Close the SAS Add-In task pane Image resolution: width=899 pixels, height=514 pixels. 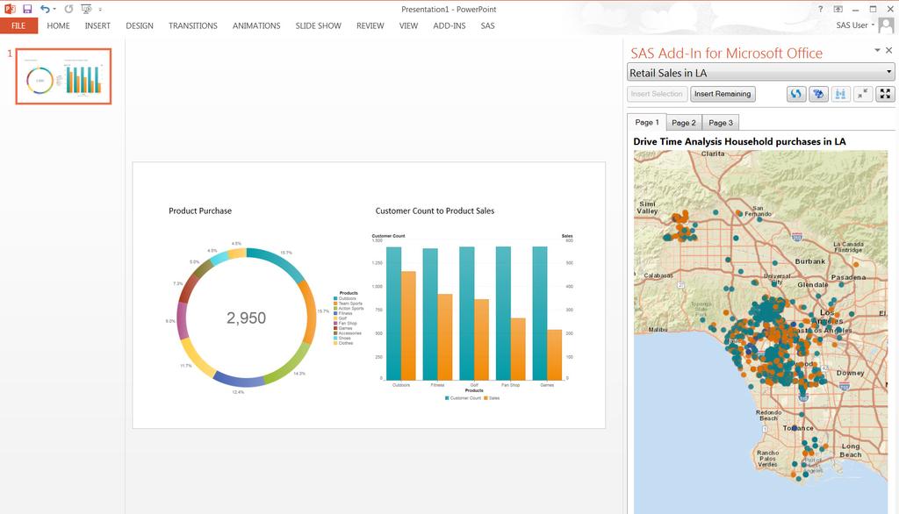889,50
